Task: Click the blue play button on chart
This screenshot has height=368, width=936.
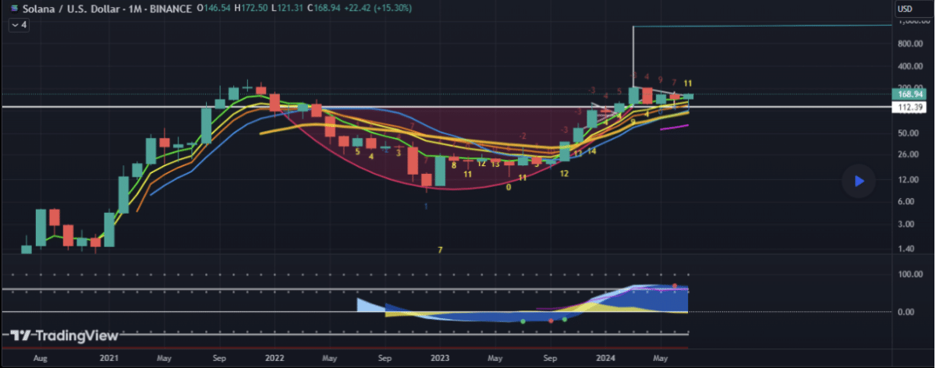Action: (858, 181)
